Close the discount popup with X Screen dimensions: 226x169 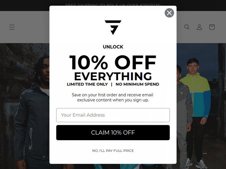click(x=169, y=13)
